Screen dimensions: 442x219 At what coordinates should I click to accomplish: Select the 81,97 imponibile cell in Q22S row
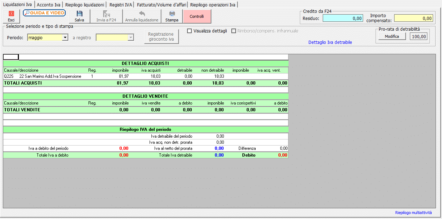point(124,76)
